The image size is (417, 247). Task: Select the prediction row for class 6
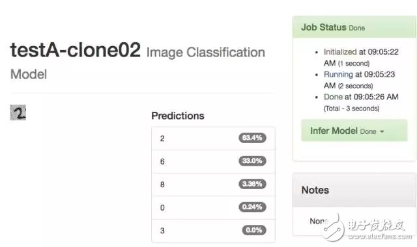tap(213, 161)
